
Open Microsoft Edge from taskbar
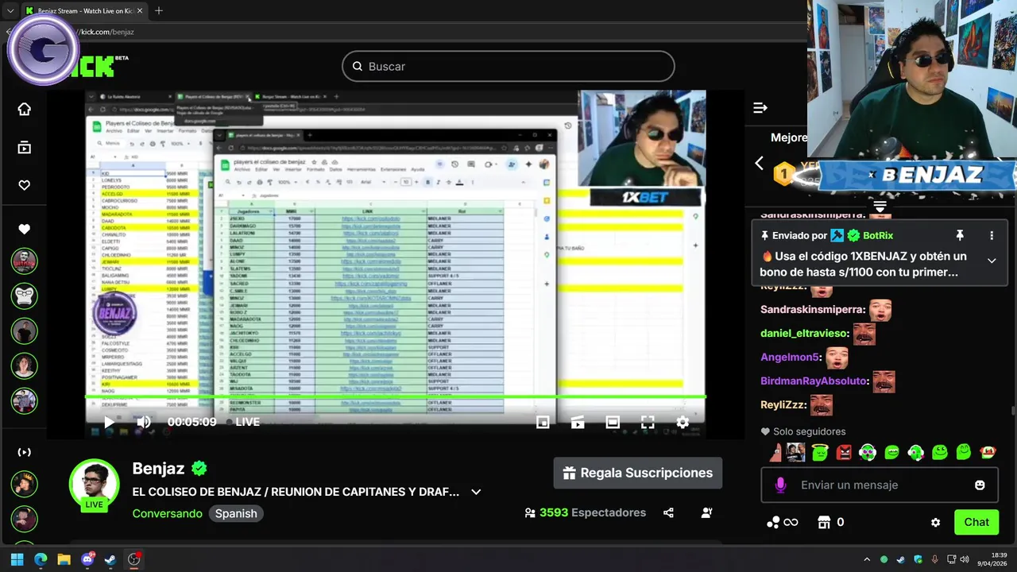pos(41,559)
